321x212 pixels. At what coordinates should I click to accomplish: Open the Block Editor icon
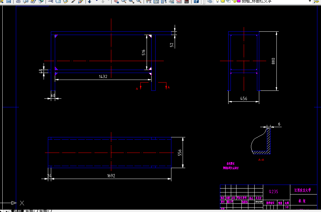click(81, 1)
